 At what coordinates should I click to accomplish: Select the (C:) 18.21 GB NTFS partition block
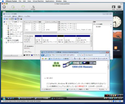click(x=83, y=40)
